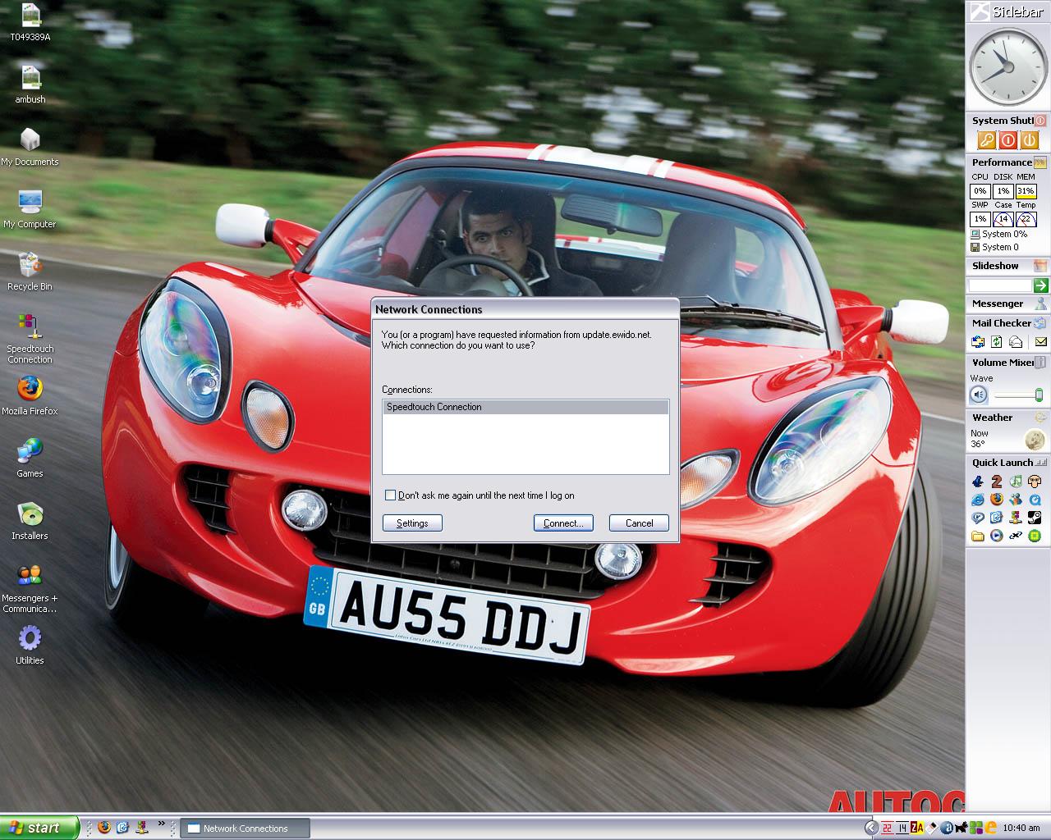Click the refresh icon in Mail Checker
This screenshot has height=840, width=1051.
click(997, 342)
